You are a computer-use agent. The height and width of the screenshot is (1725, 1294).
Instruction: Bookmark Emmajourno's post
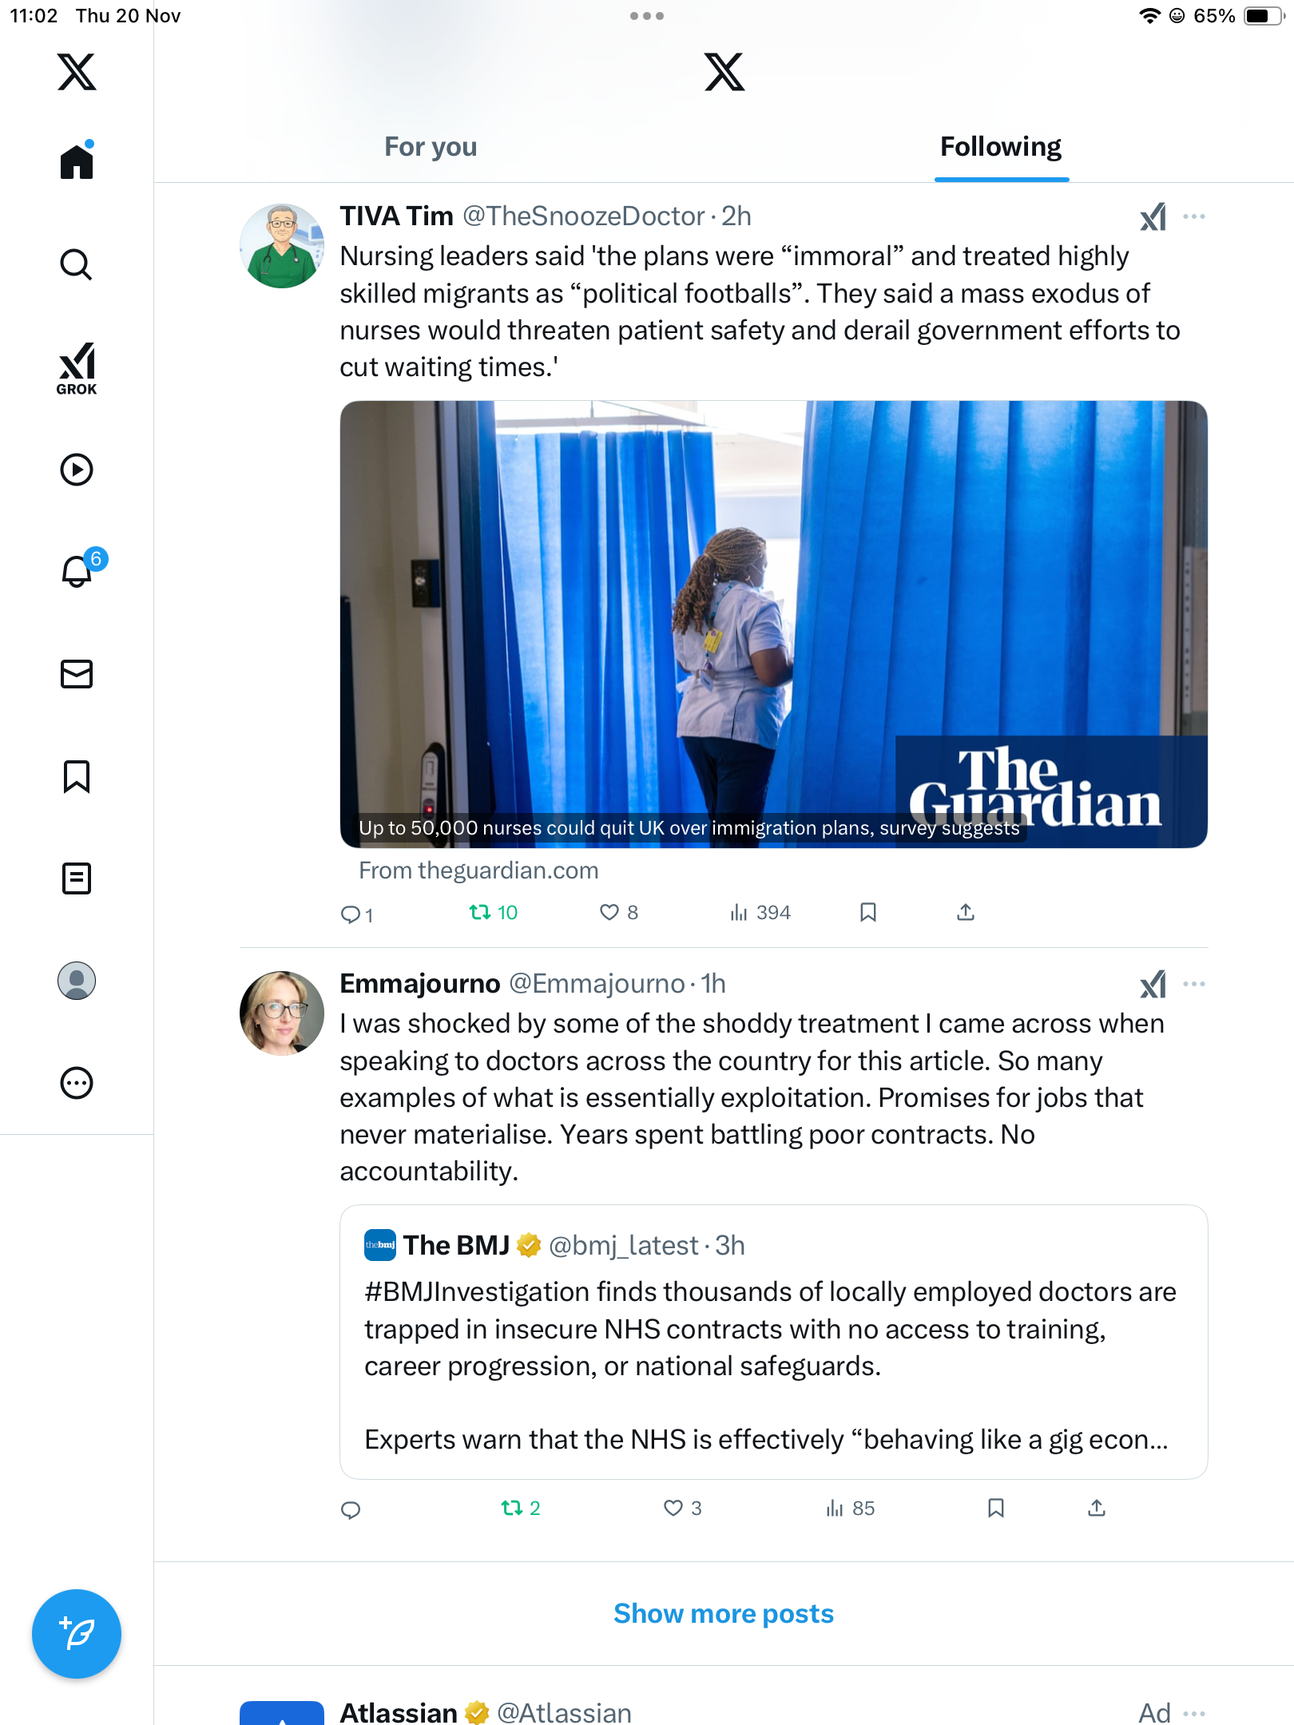click(996, 1508)
